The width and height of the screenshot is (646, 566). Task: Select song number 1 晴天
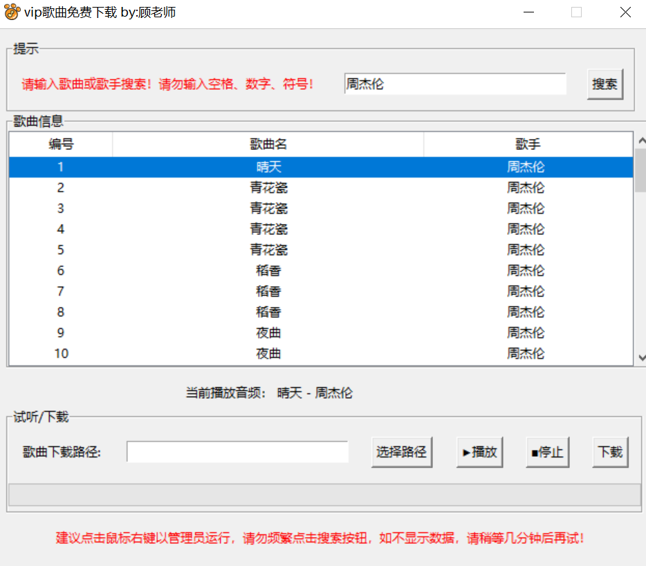pyautogui.click(x=268, y=167)
